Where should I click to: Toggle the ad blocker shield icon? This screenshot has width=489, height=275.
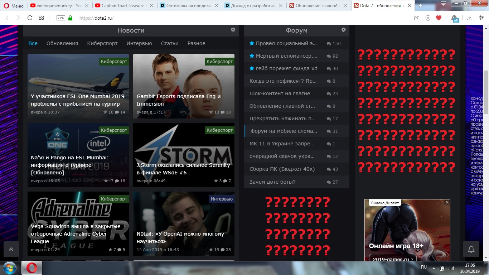428,18
